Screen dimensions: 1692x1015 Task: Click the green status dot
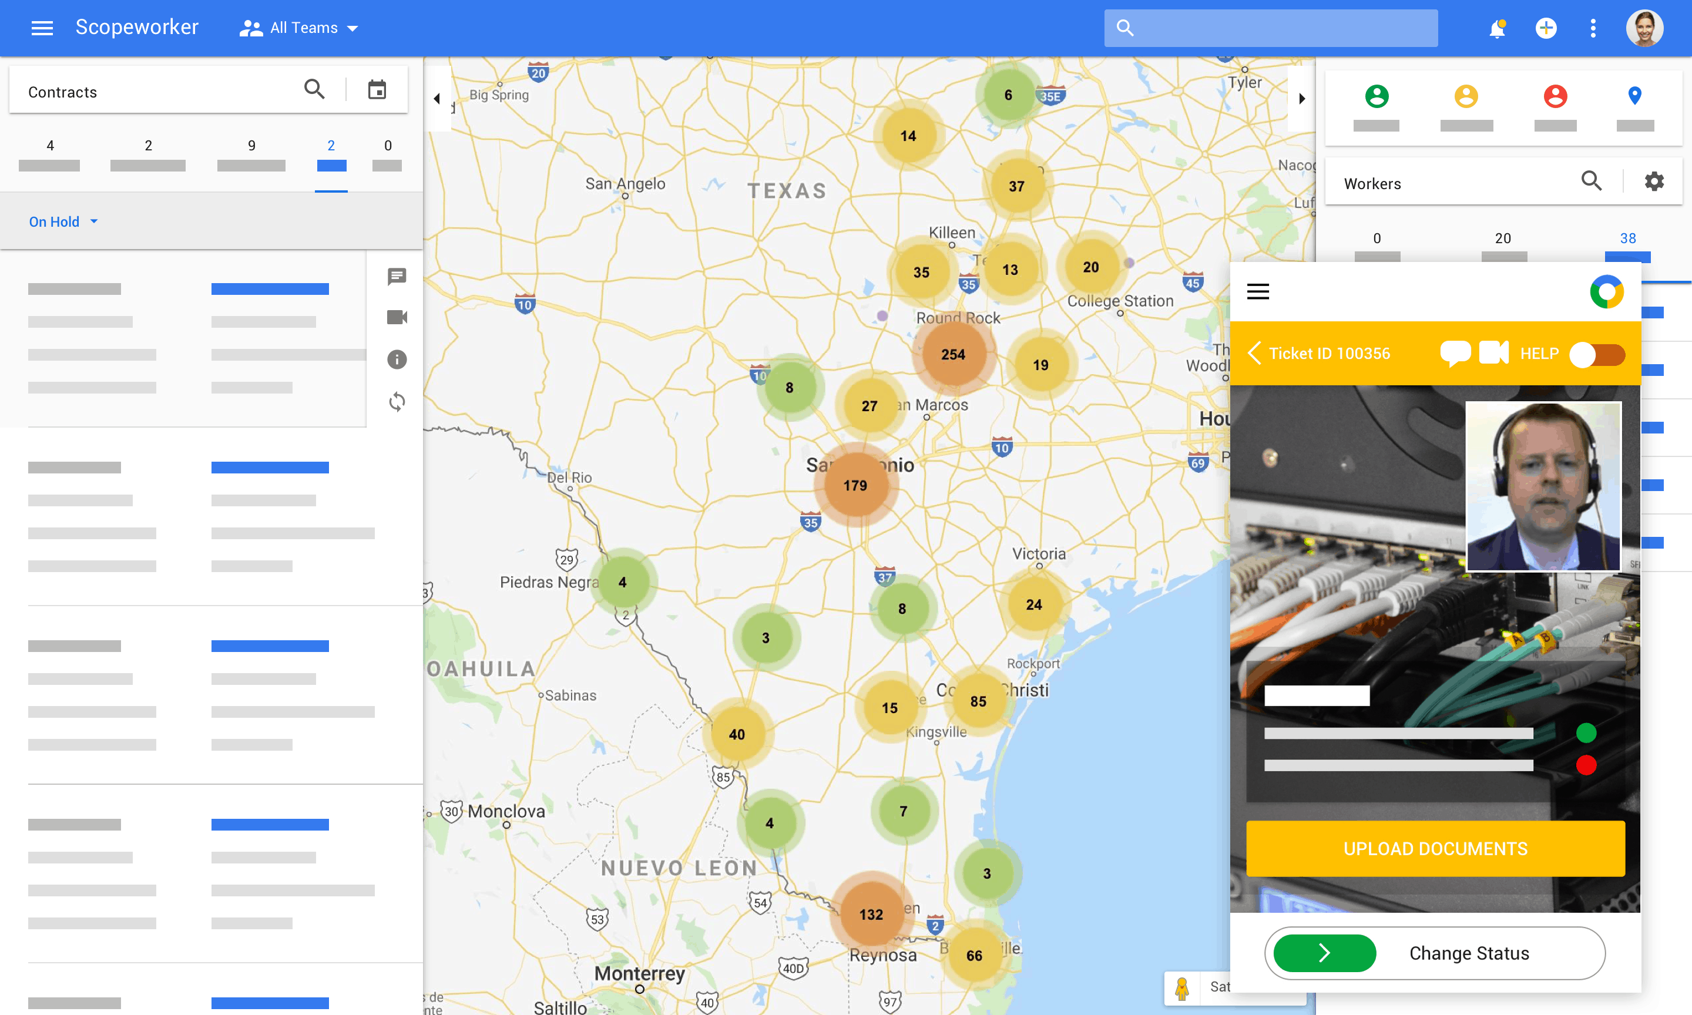click(1586, 733)
